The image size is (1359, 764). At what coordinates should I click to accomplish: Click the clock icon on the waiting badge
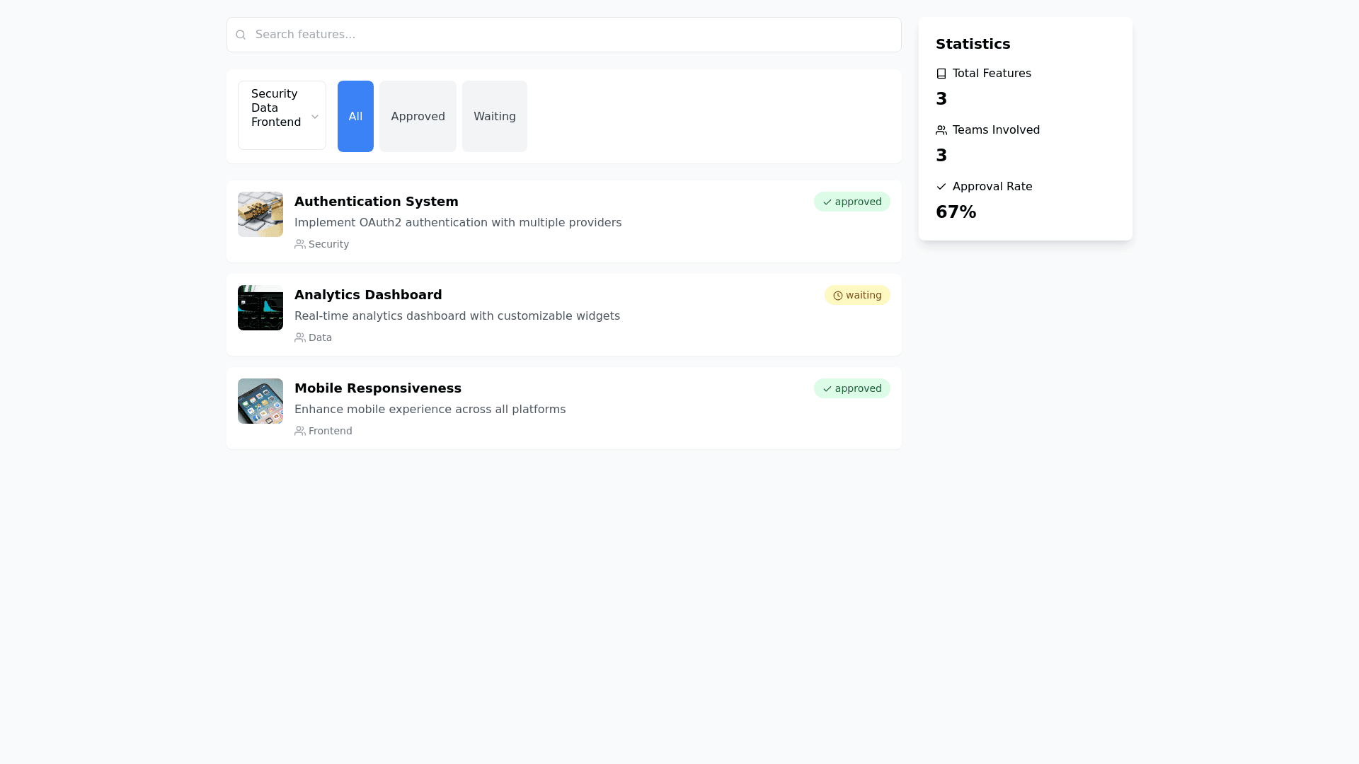(838, 296)
